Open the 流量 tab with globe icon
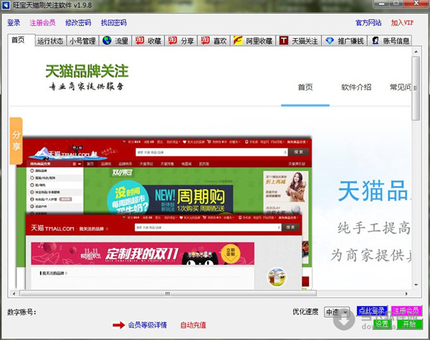Viewport: 430px width, 340px height. click(116, 41)
